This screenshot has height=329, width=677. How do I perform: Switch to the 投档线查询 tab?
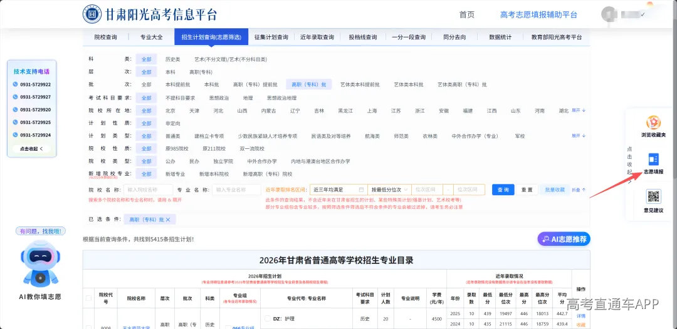click(x=363, y=37)
